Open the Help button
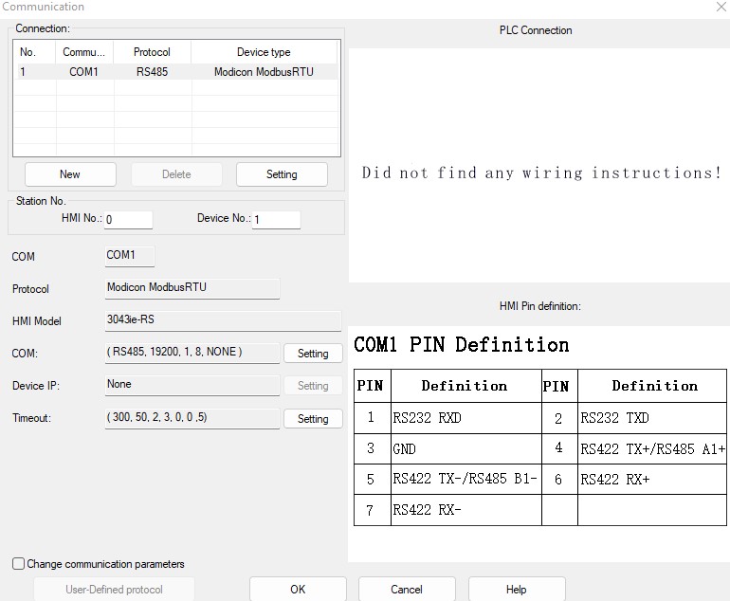730x601 pixels. click(517, 590)
